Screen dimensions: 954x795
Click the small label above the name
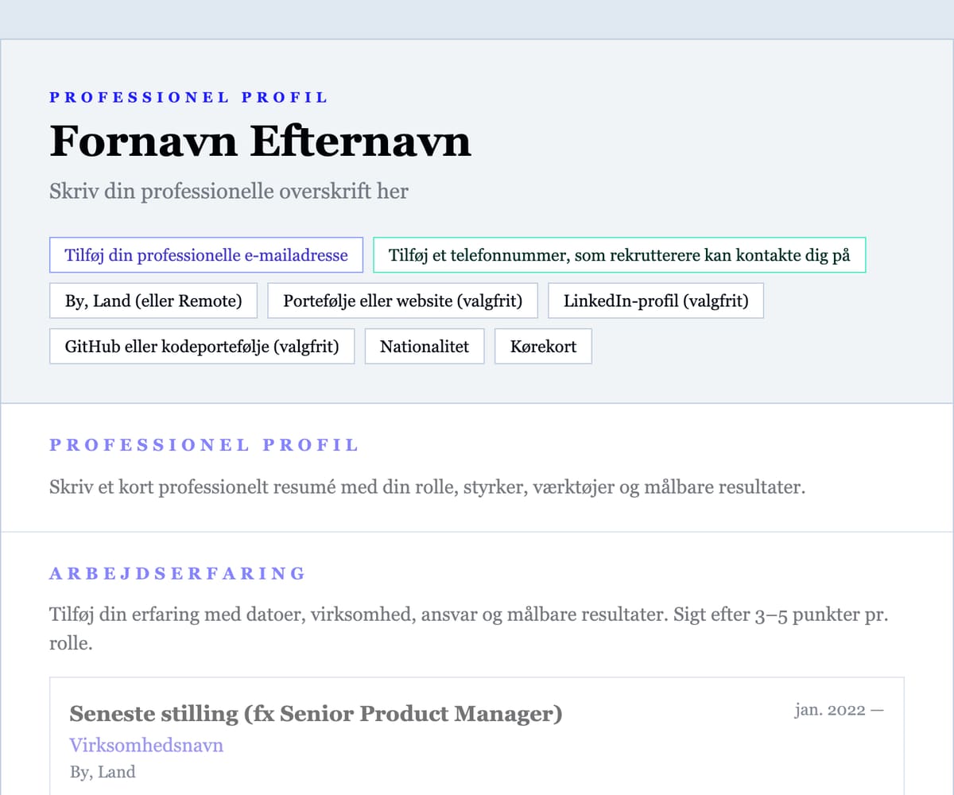tap(188, 98)
